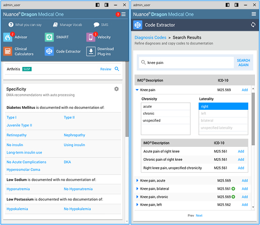Click notification badge 3 near menu

(118, 14)
